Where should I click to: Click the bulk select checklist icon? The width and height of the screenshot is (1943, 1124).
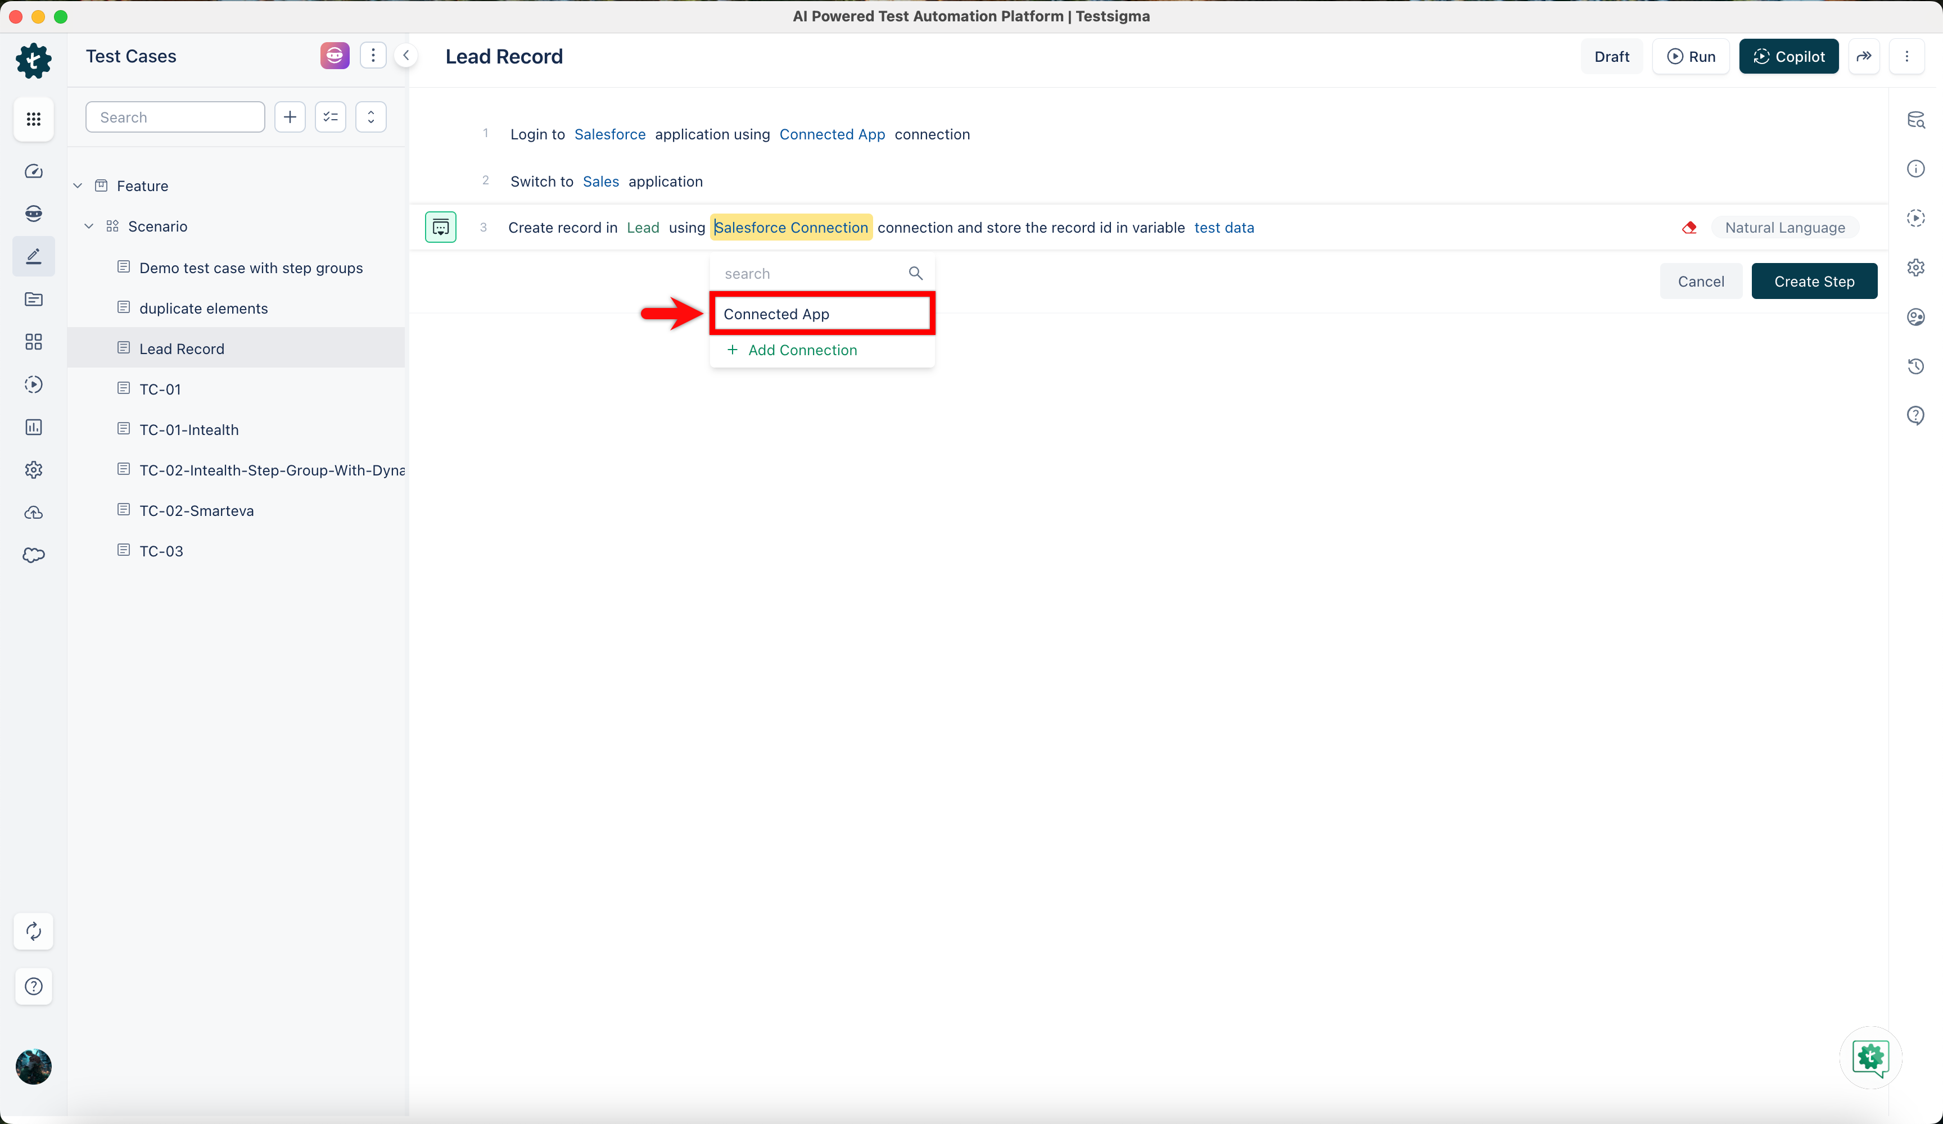tap(331, 117)
